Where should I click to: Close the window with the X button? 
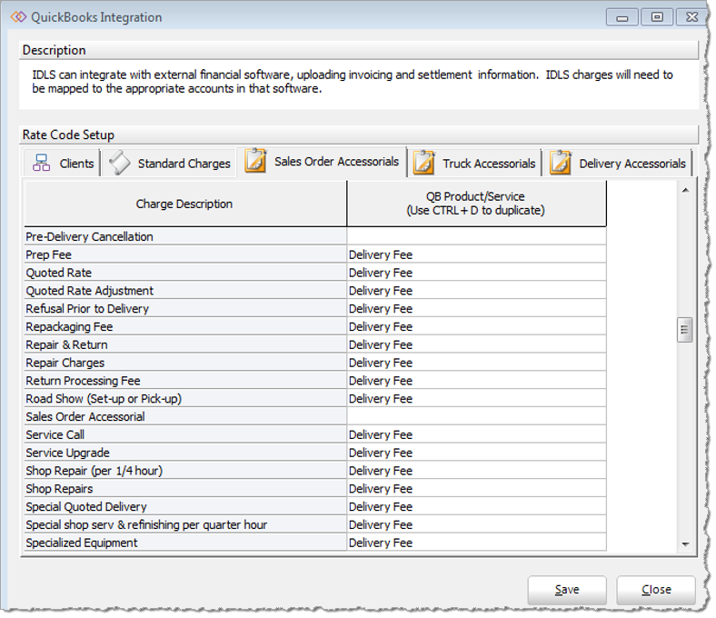tap(691, 17)
